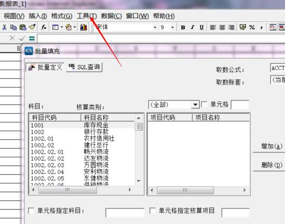Image resolution: width=285 pixels, height=224 pixels.
Task: Enable the 单元格 checkbox
Action: pos(204,104)
